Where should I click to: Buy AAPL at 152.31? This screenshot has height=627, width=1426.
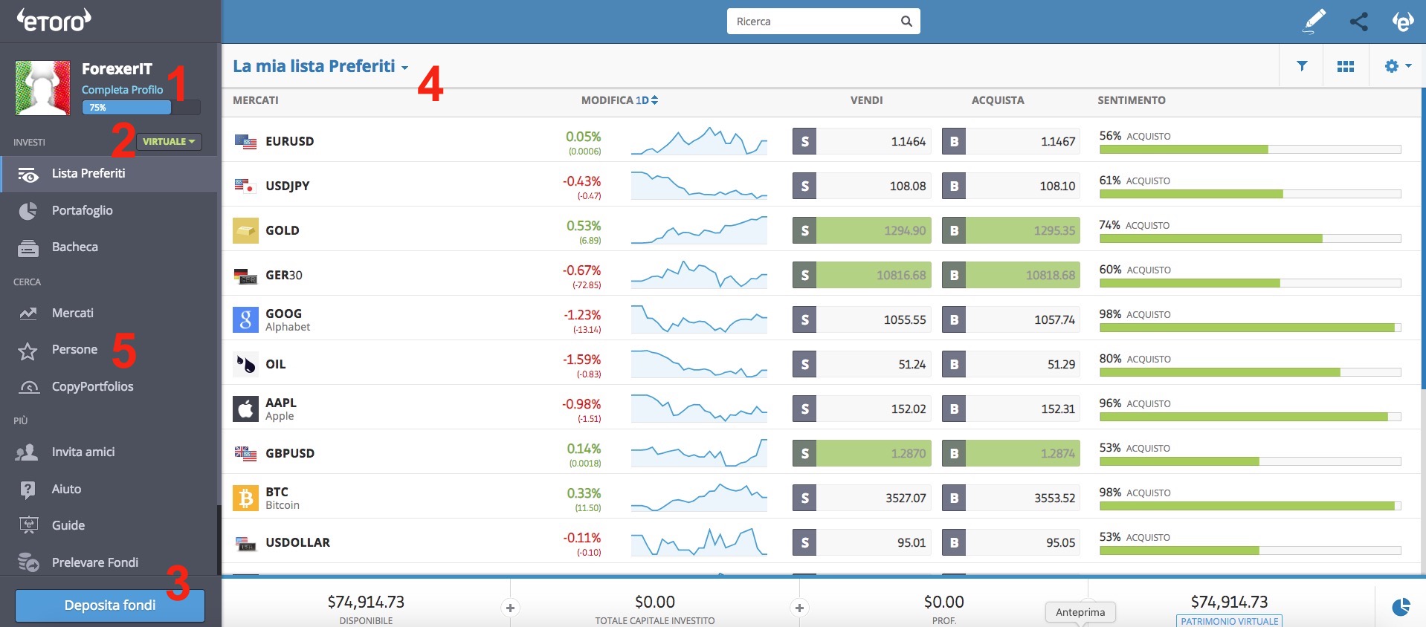[x=1010, y=409]
